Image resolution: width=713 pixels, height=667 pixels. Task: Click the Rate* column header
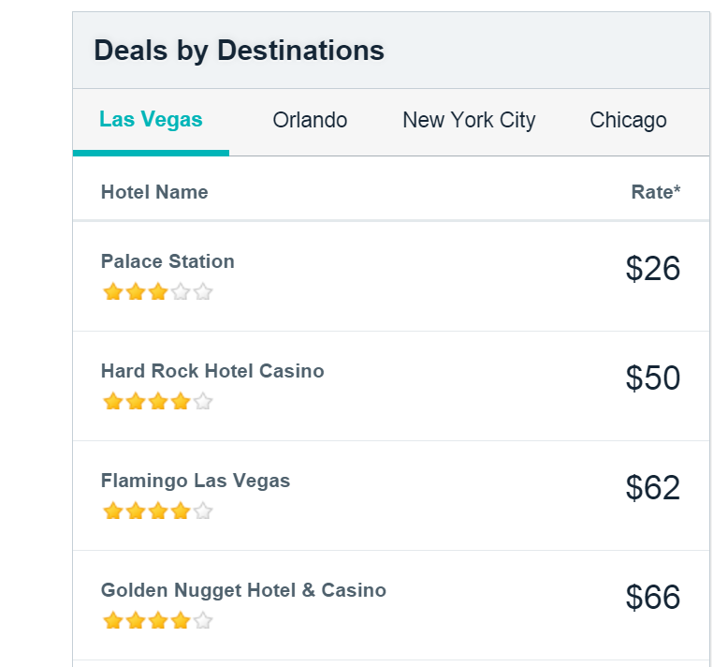656,192
